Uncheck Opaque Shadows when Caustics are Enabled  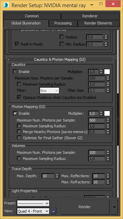(19, 97)
